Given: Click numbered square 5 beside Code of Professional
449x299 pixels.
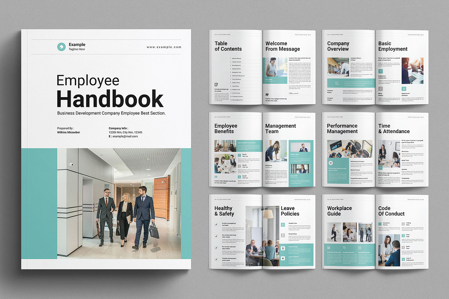Looking at the screenshot, I should point(403,259).
